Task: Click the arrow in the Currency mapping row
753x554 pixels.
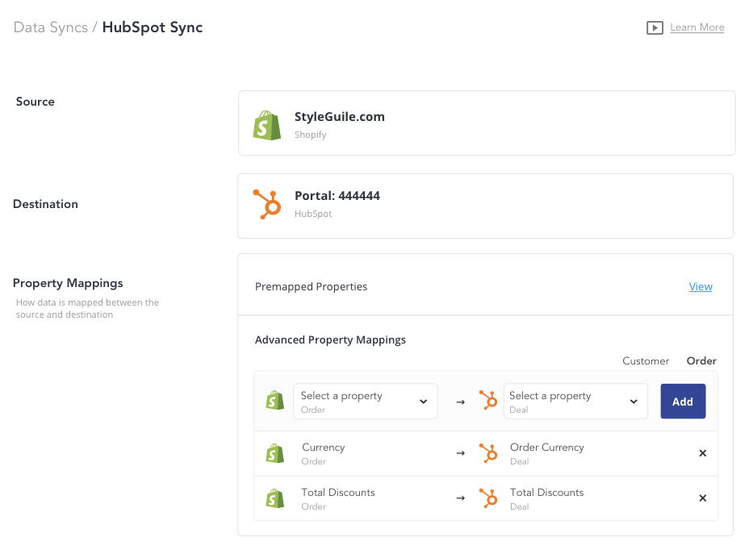Action: [x=461, y=453]
